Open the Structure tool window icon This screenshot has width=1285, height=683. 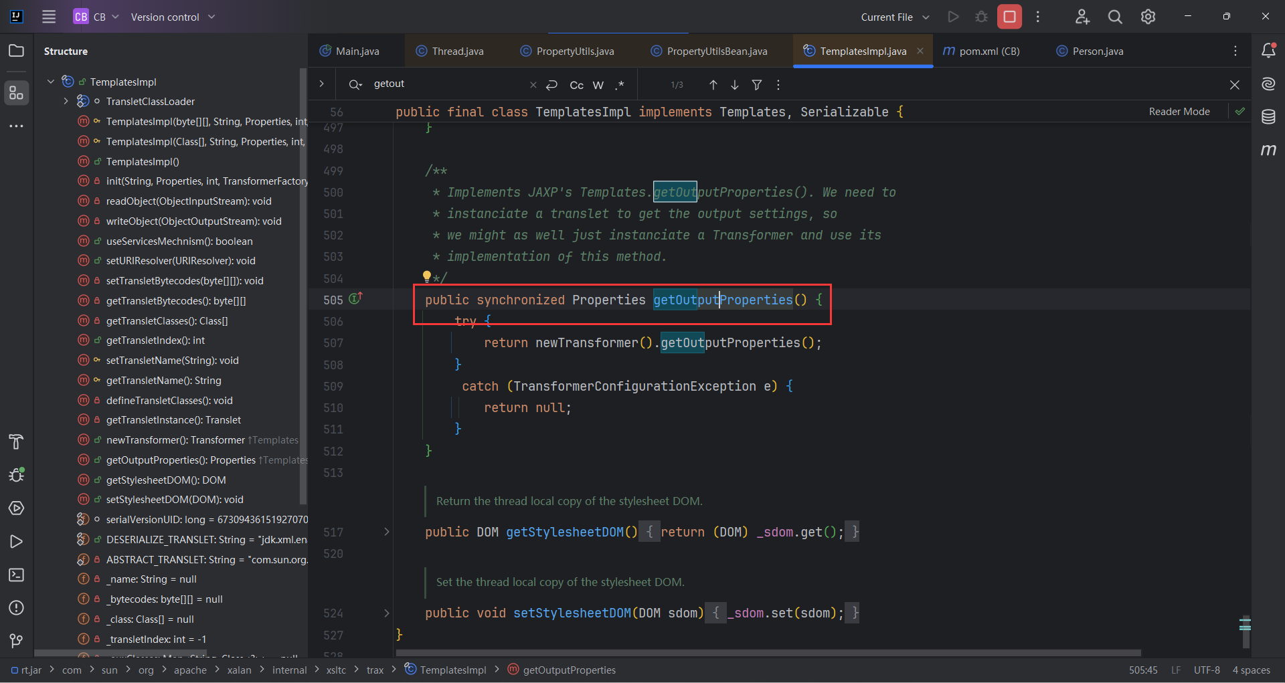click(16, 93)
